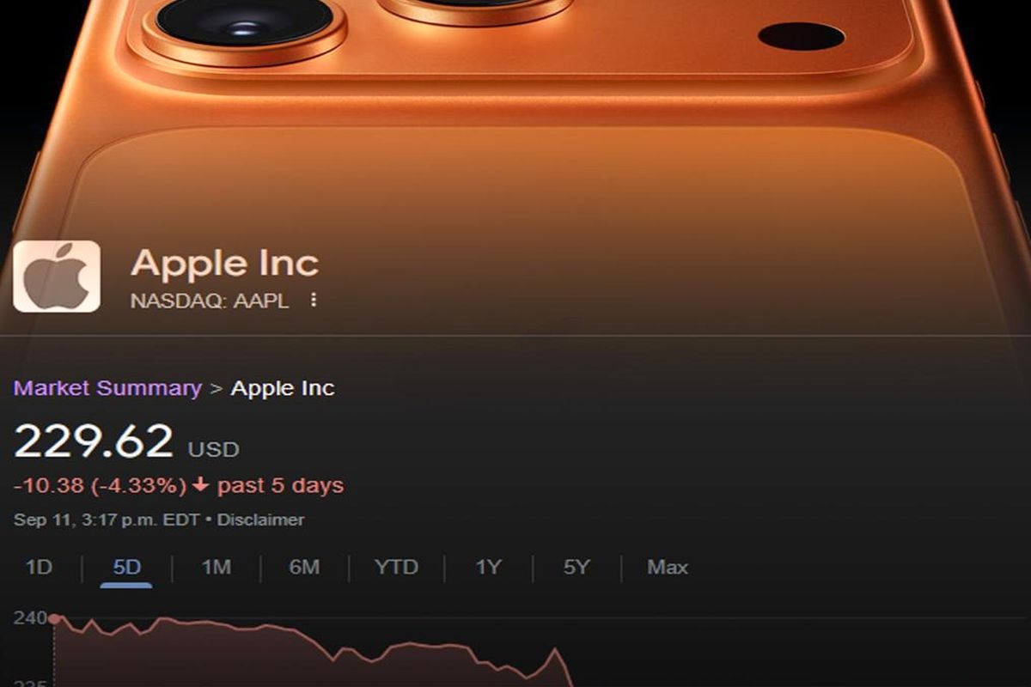Viewport: 1031px width, 687px height.
Task: Click the red down arrow indicator
Action: (x=201, y=485)
